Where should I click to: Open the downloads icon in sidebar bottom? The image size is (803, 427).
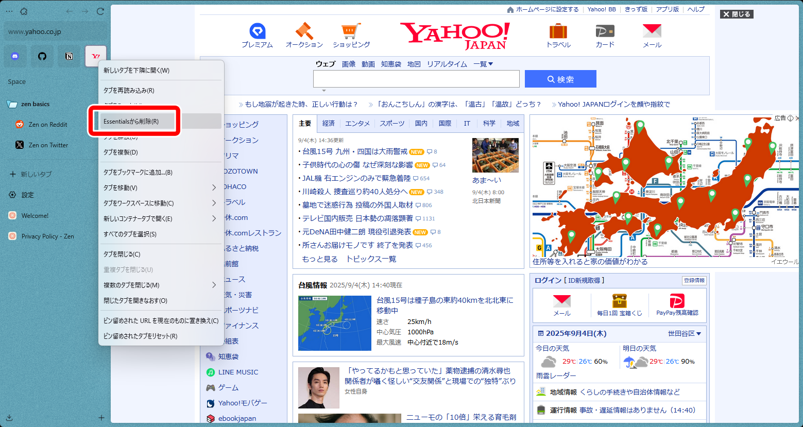point(9,418)
